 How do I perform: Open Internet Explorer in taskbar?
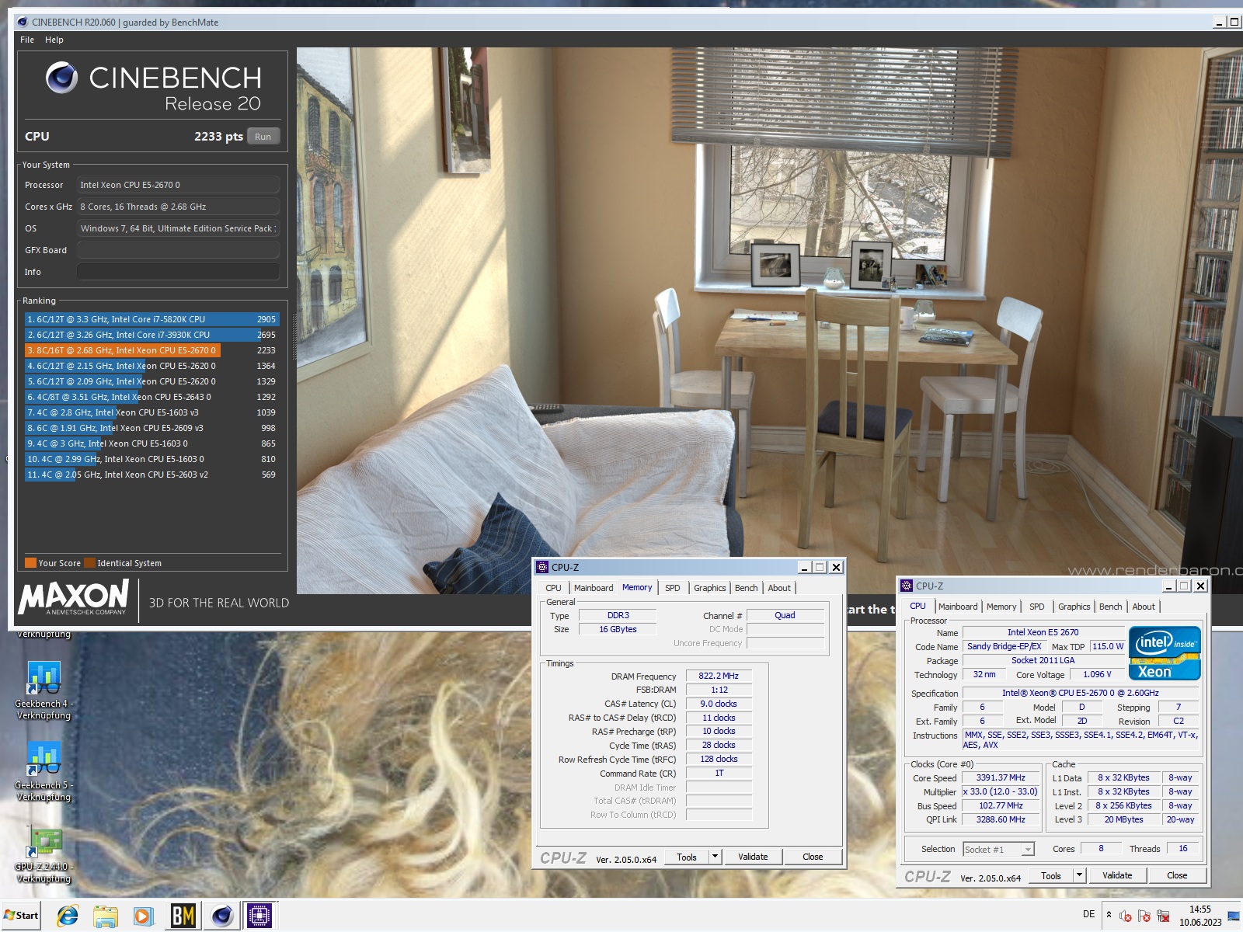68,916
